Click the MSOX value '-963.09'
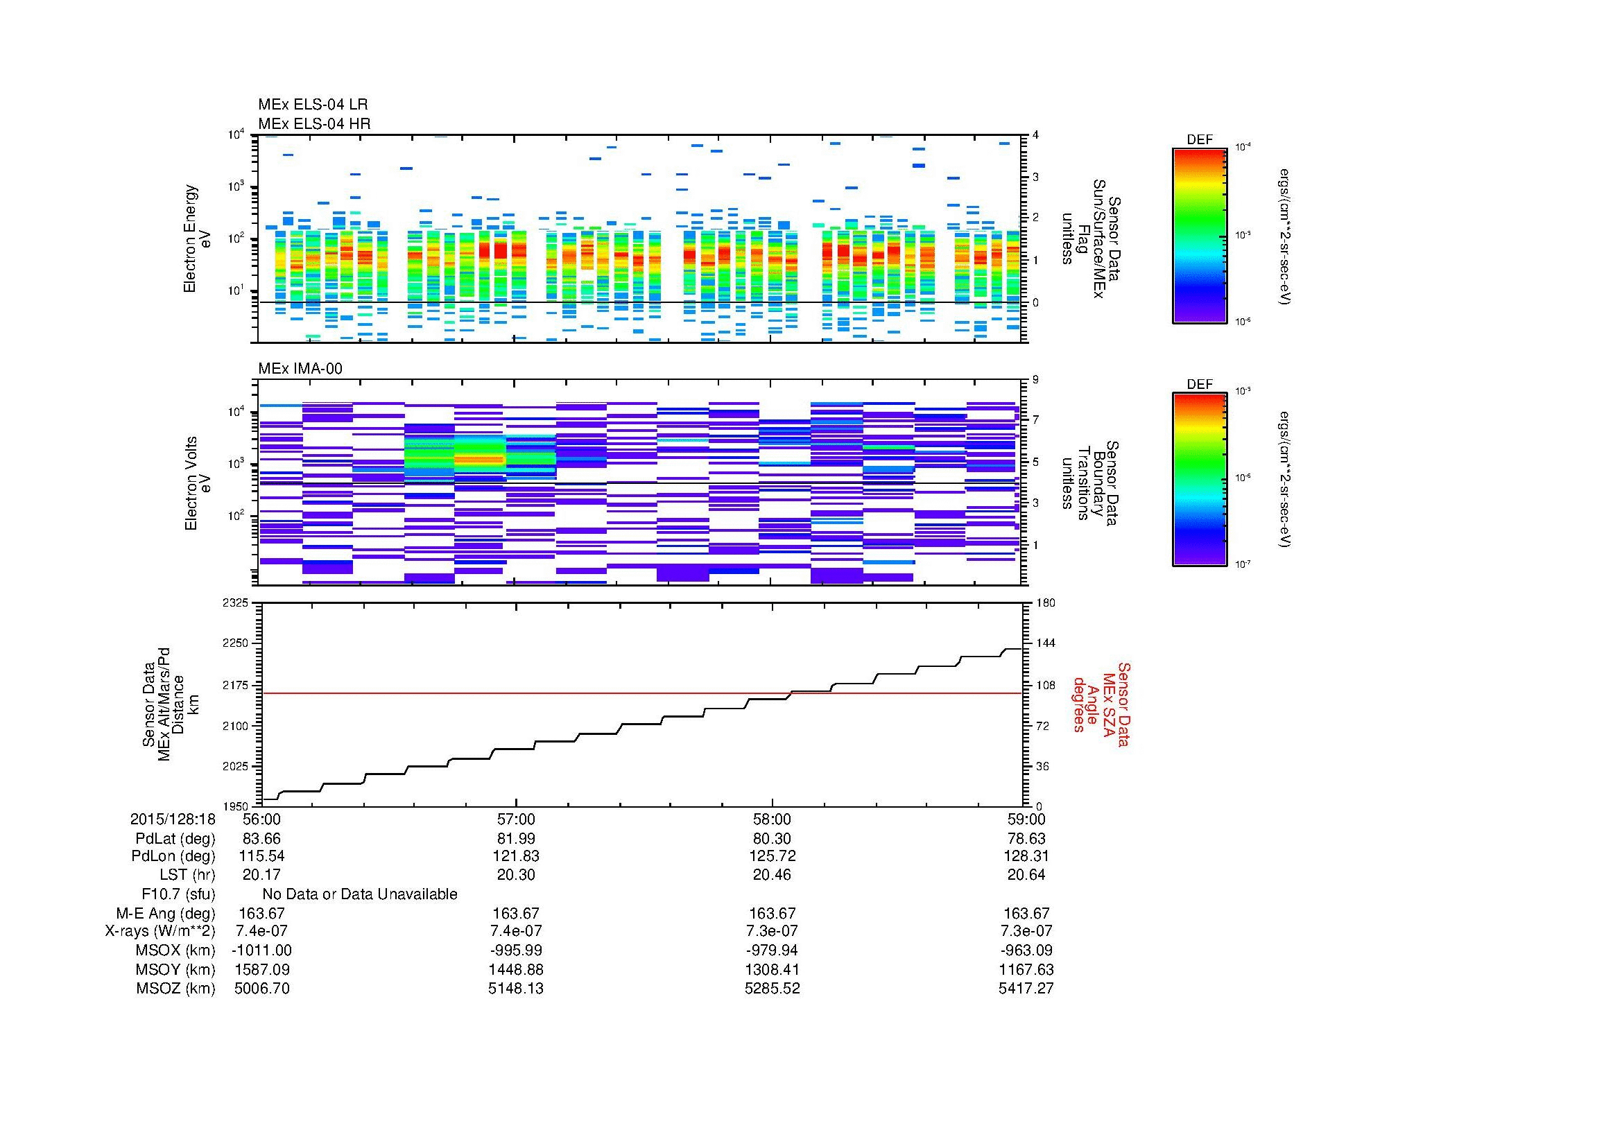Screen dimensions: 1622x1146 [x=1026, y=950]
